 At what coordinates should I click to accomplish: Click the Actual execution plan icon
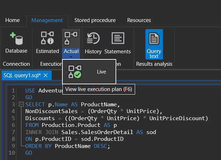tap(71, 38)
